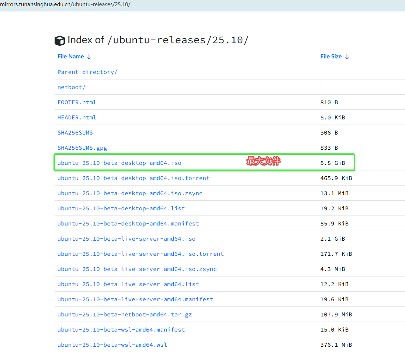
Task: Download the SHA256SUMS file
Action: 75,133
